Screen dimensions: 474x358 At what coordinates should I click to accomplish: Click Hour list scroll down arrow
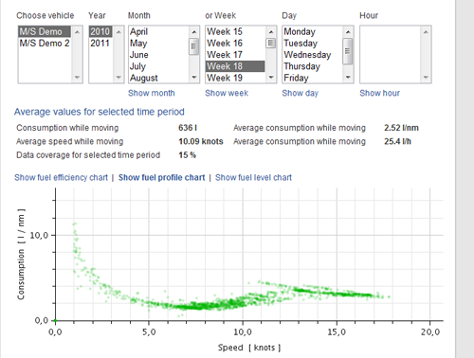[426, 77]
